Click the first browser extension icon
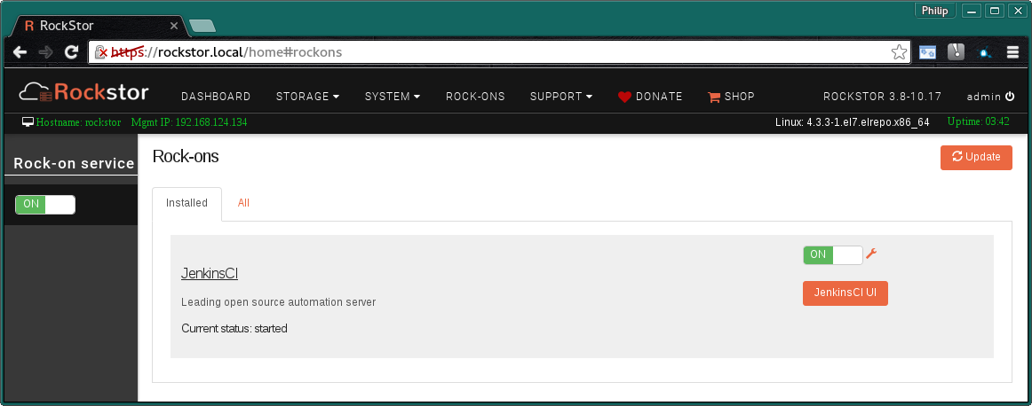Viewport: 1032px width, 406px height. pos(927,52)
